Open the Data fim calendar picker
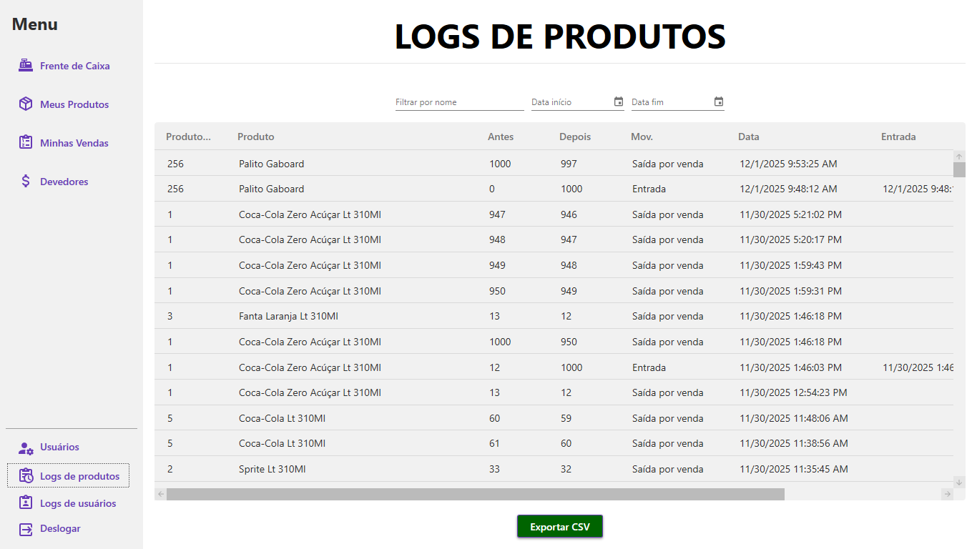The width and height of the screenshot is (977, 549). pos(719,102)
